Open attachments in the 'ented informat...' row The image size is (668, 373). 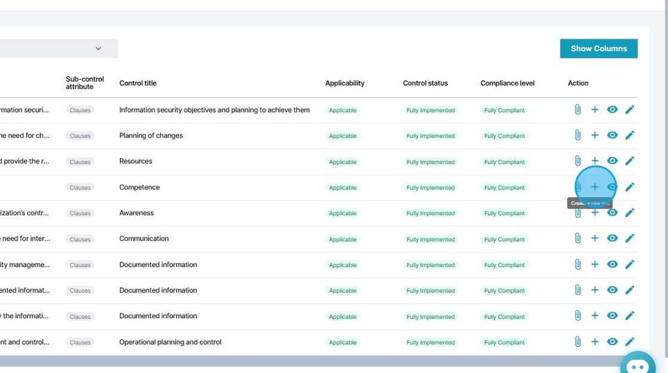[578, 290]
